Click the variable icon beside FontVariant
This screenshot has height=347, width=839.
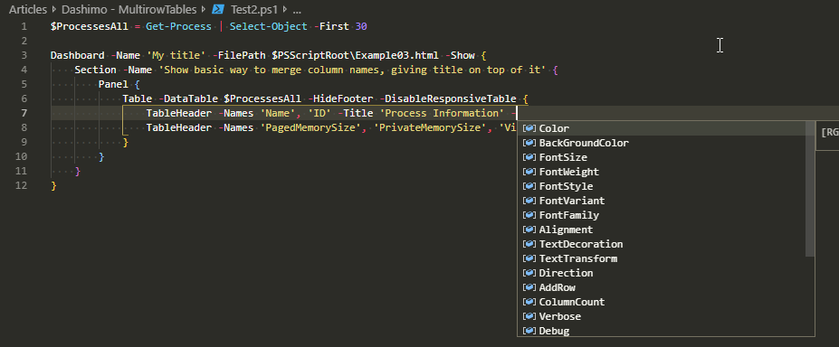tap(529, 201)
